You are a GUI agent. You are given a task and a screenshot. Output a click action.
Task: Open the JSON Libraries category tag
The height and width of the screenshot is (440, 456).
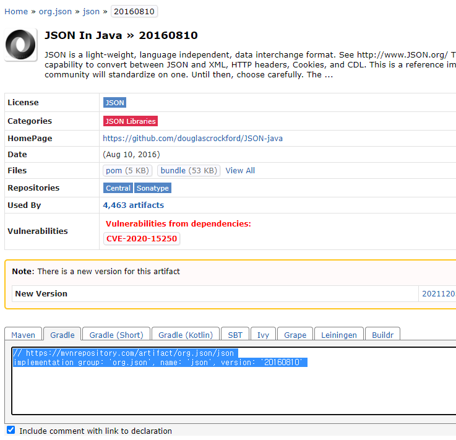point(131,121)
